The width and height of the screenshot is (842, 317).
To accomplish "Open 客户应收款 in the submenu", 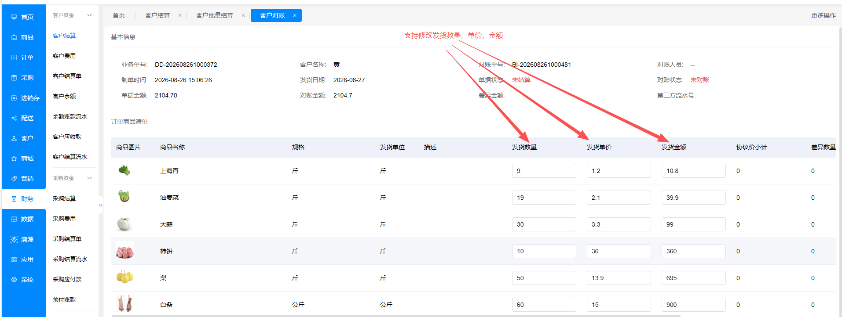I will point(67,137).
